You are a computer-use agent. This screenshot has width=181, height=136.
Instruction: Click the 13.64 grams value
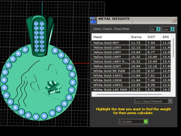[136, 52]
